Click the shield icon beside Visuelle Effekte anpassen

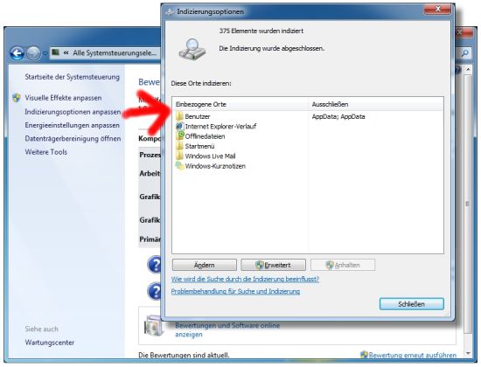17,98
